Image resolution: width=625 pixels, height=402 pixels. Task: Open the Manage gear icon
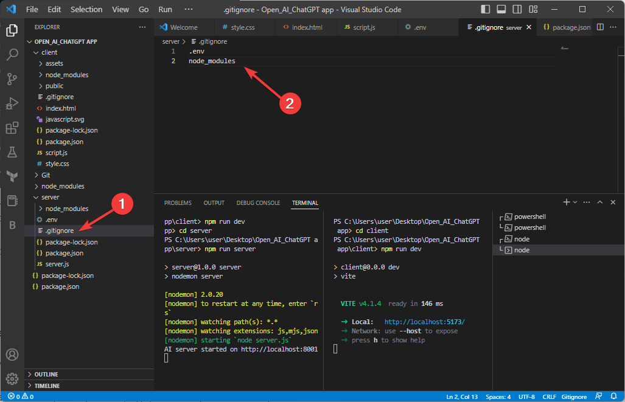[12, 379]
